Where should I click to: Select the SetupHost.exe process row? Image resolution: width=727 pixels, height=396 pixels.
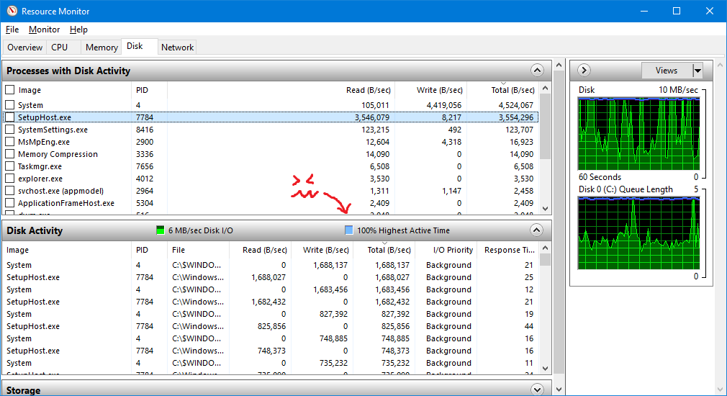(271, 117)
